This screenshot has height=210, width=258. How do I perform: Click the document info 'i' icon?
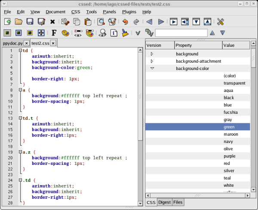click(x=114, y=33)
